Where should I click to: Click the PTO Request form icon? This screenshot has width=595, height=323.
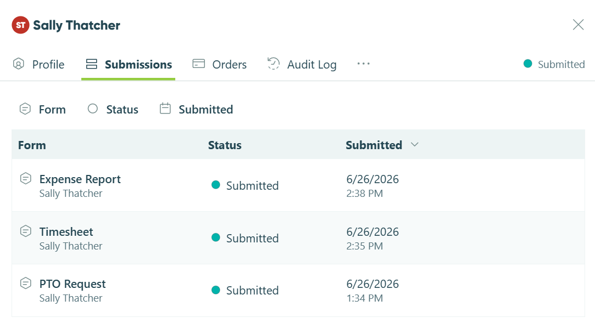tap(25, 283)
